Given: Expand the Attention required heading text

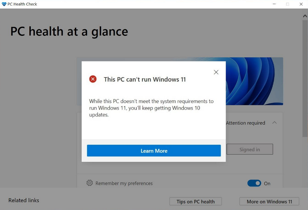Looking at the screenshot, I should tap(246, 123).
